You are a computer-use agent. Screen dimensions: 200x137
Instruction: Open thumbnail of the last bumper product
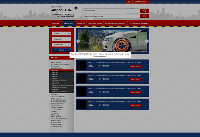(82, 104)
